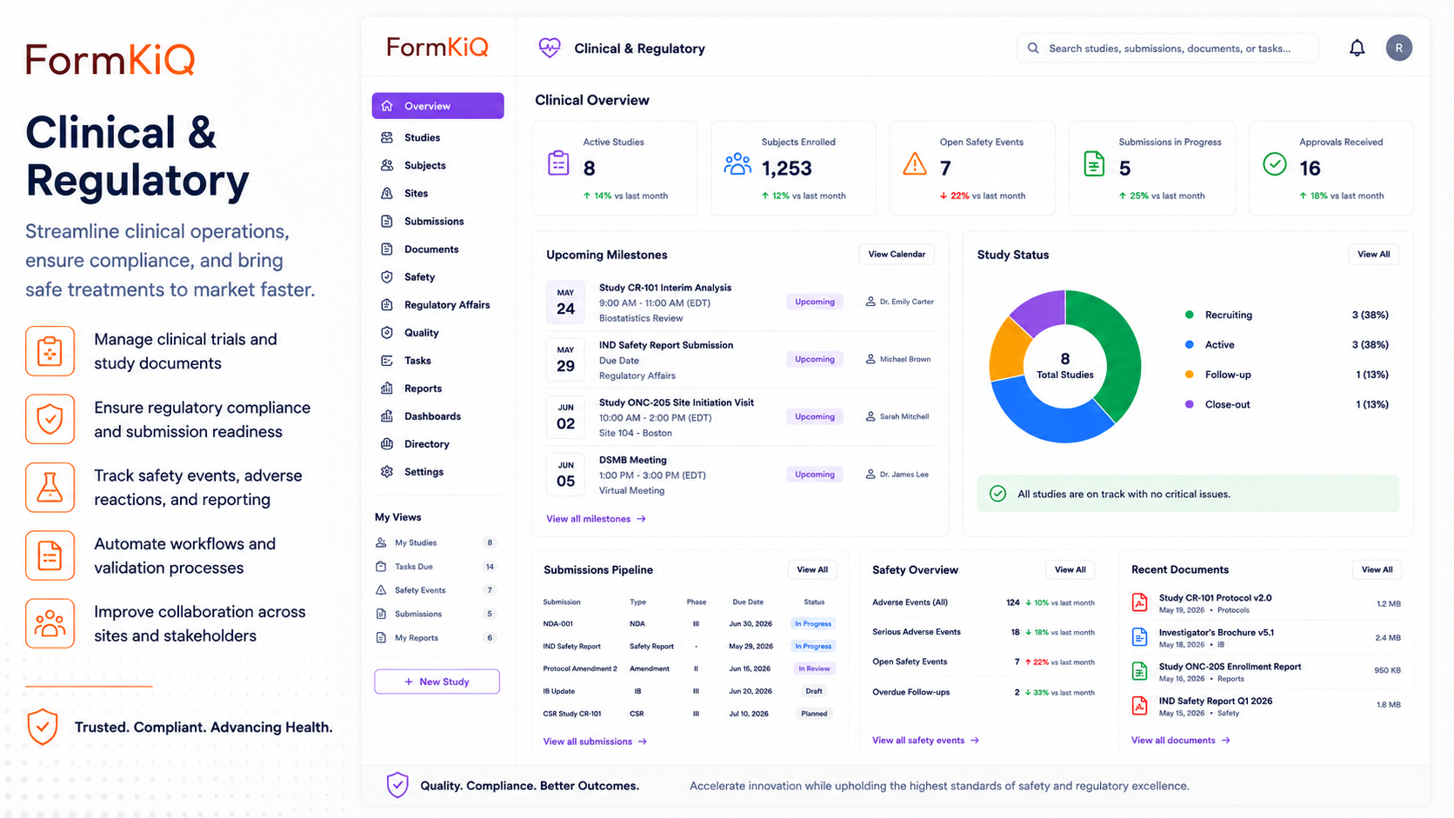Click the Open Safety Events warning icon
1454x818 pixels.
915,163
